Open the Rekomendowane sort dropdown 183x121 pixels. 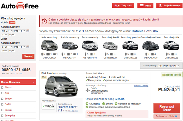(169, 66)
